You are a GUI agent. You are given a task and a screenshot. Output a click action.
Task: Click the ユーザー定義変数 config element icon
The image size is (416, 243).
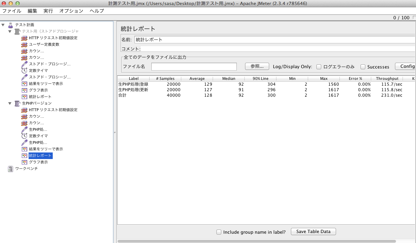(24, 44)
